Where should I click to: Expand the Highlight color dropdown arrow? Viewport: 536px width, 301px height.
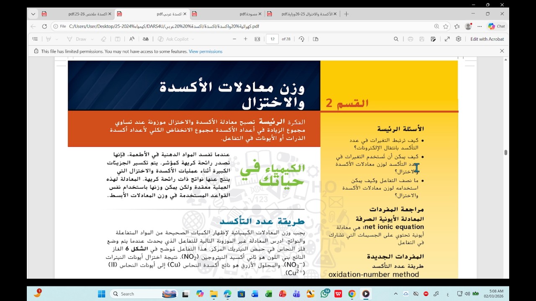(57, 39)
